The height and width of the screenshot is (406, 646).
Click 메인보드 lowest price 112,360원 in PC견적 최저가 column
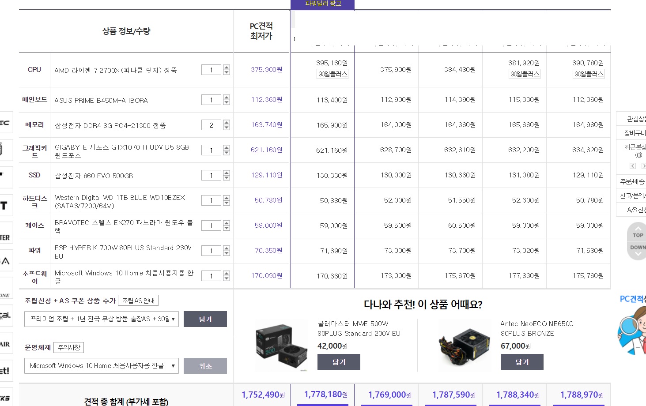tap(267, 100)
